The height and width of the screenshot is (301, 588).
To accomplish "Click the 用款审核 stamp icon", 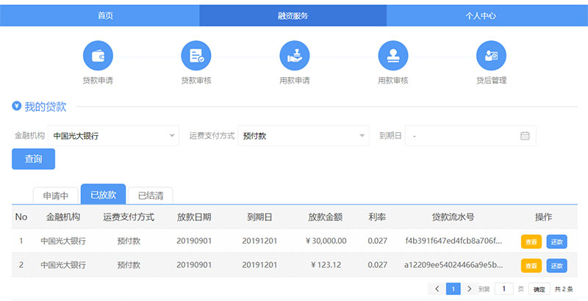I will pos(392,55).
